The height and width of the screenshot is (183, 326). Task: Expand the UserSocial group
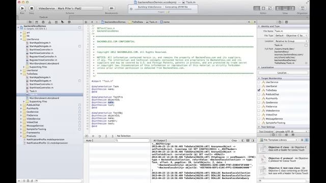click(21, 70)
